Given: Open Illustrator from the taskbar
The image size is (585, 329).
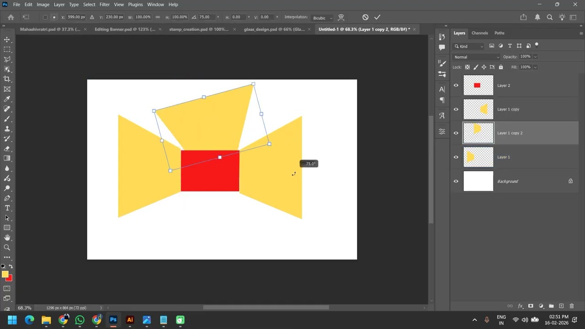Looking at the screenshot, I should tap(130, 320).
